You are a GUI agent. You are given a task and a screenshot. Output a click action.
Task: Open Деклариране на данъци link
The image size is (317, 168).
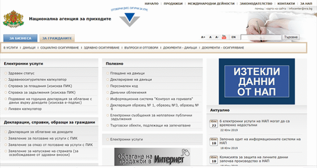pyautogui.click(x=131, y=79)
